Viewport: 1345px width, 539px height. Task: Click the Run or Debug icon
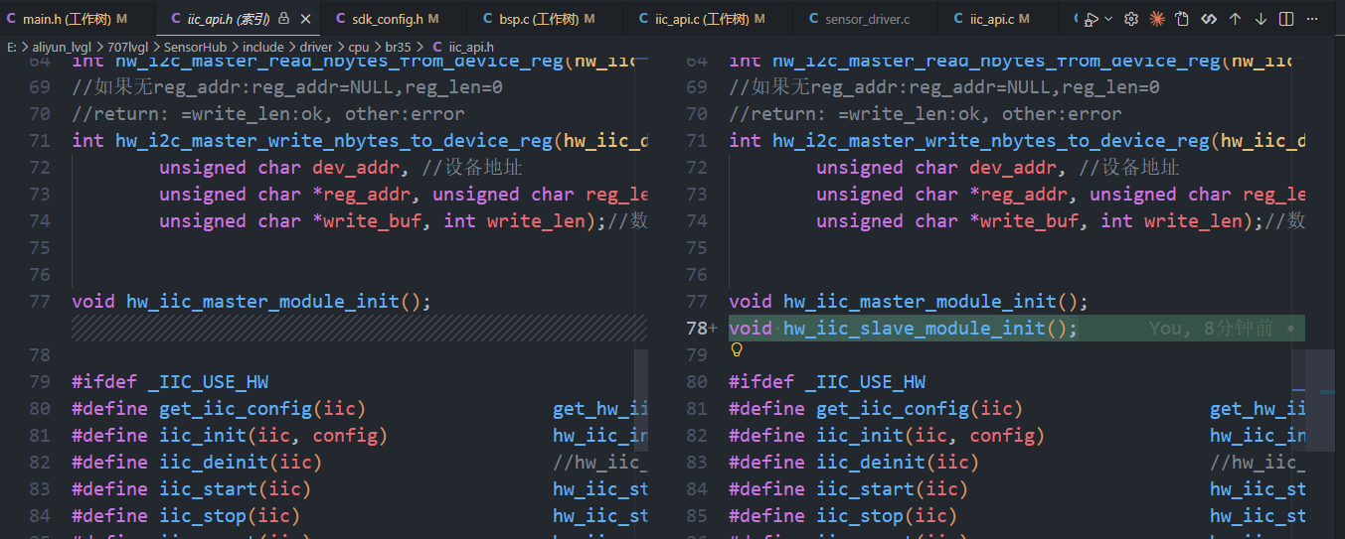click(1091, 19)
